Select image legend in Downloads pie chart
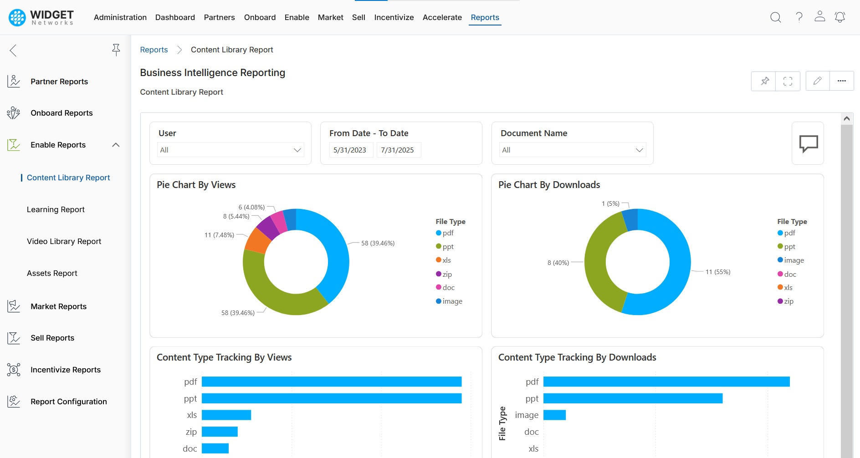This screenshot has width=860, height=458. (x=791, y=260)
